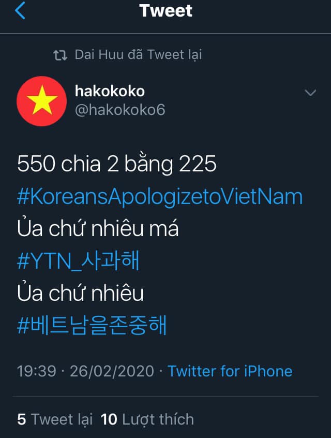Open the @hakokoko6 handle
Screen dimensions: 331x438
coord(120,110)
